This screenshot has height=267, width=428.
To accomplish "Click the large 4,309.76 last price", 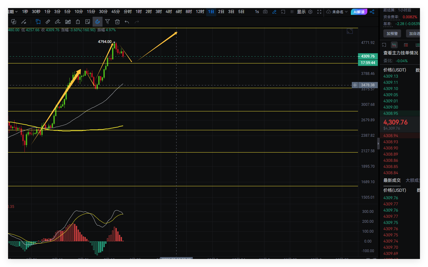I will [x=395, y=122].
